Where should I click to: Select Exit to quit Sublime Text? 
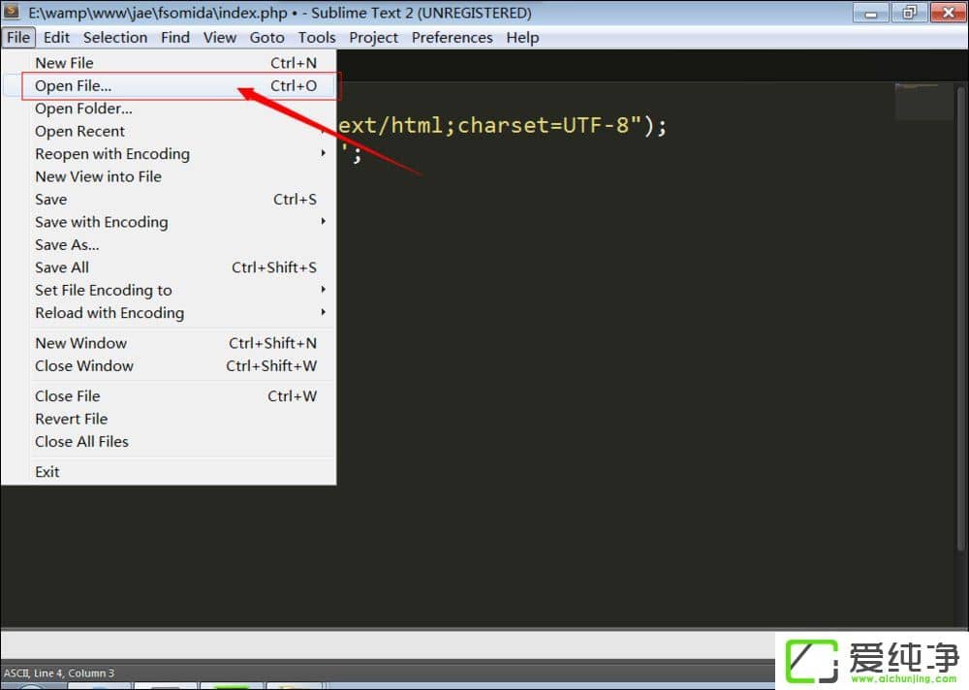[47, 471]
